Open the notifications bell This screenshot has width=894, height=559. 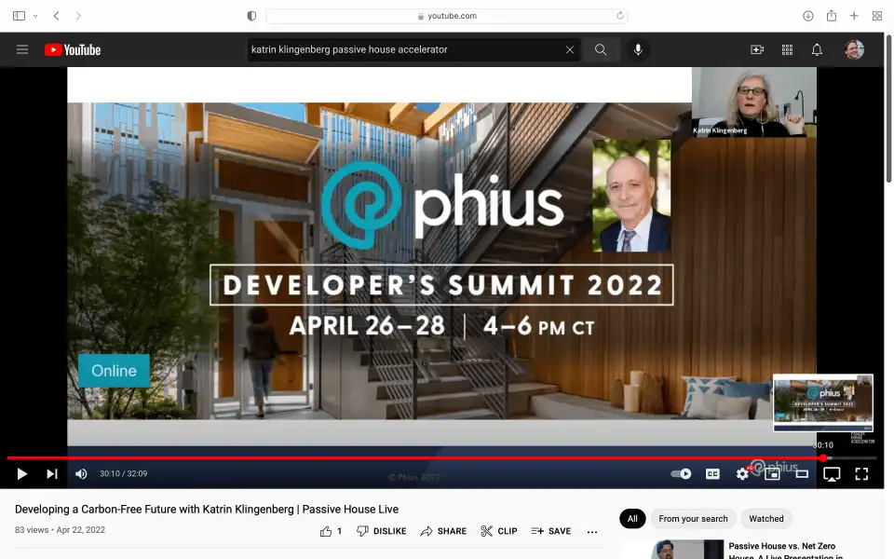(x=817, y=50)
